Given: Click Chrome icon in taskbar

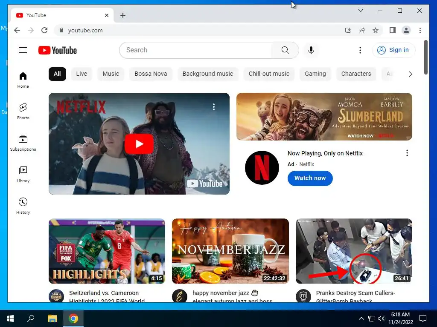Looking at the screenshot, I should tap(73, 318).
